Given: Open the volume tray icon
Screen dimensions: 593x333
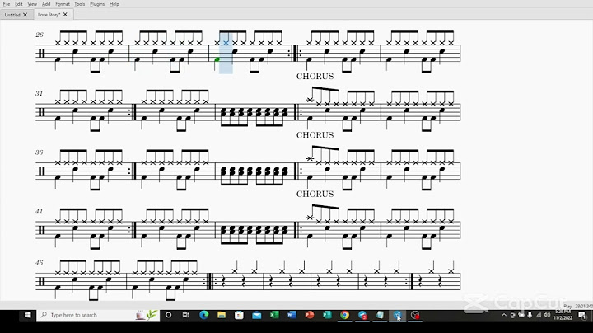Looking at the screenshot, I should pos(547,315).
